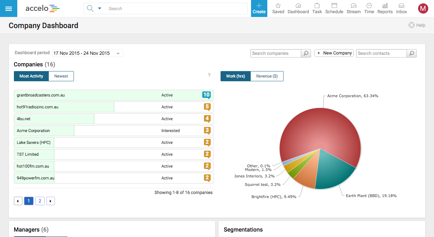The width and height of the screenshot is (434, 237).
Task: Open the Reports chart icon
Action: point(385,6)
